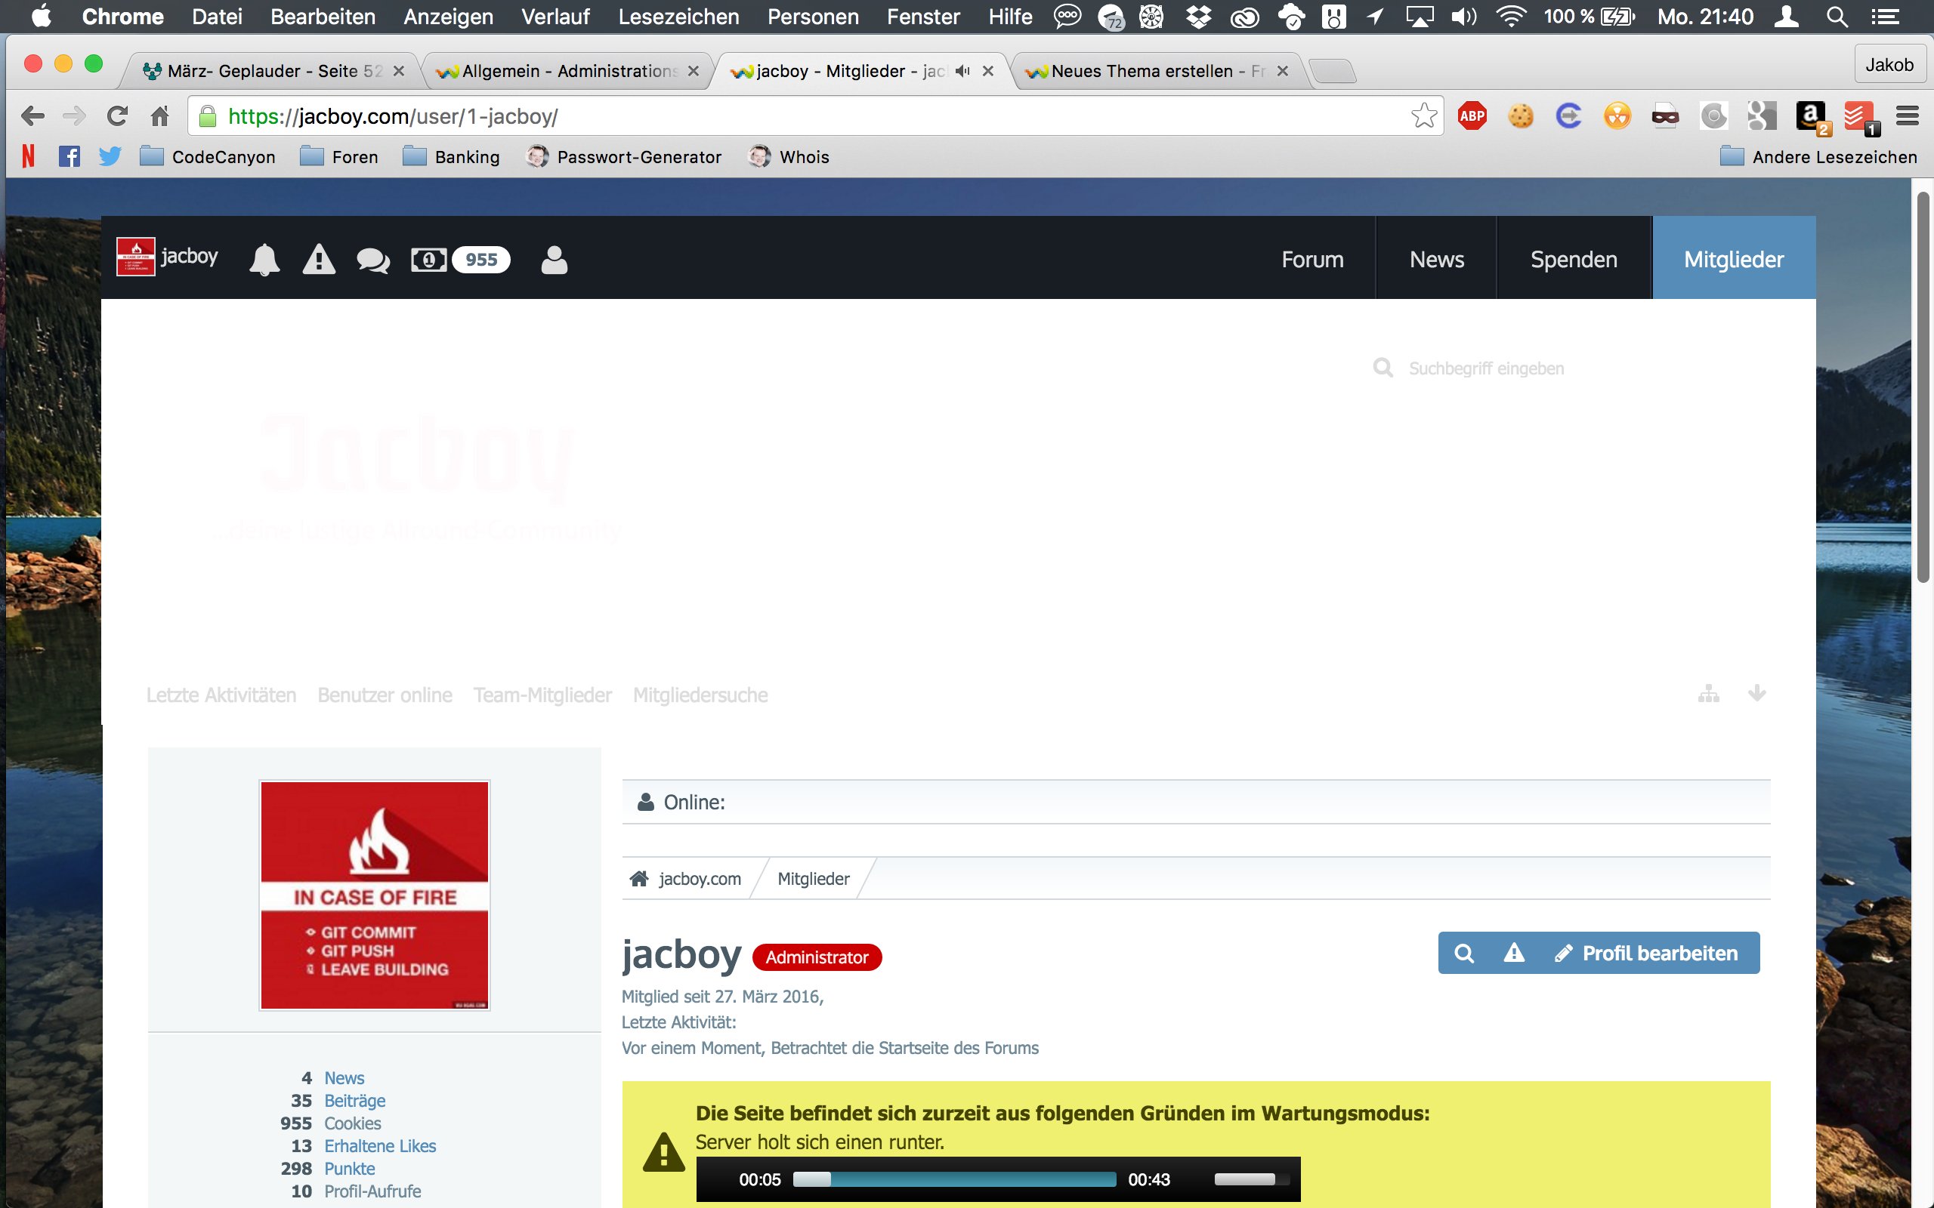Search user content with magnifier button
1934x1208 pixels.
coord(1463,953)
